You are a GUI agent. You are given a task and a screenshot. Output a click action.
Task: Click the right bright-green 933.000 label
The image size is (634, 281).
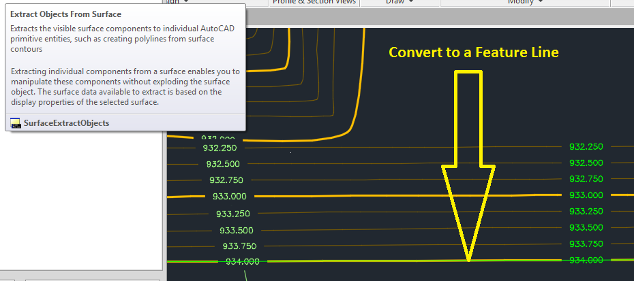[x=586, y=195]
